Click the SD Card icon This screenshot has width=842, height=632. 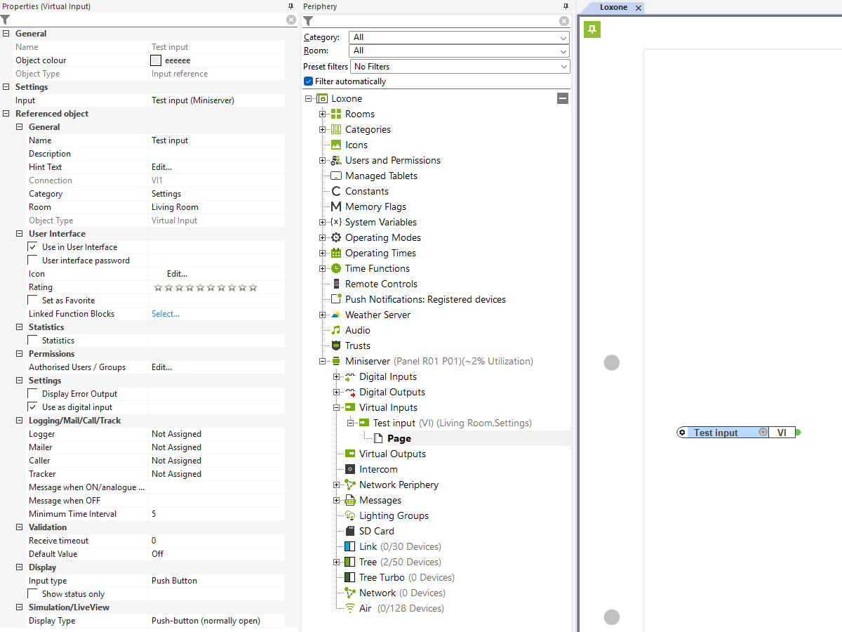tap(350, 531)
